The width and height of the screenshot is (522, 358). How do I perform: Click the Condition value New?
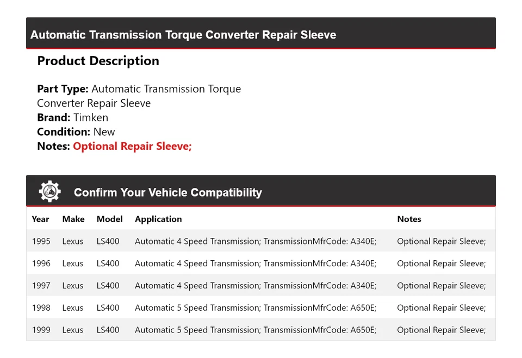104,132
